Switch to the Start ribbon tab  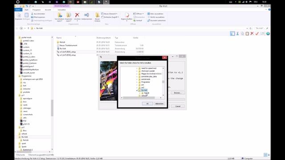(27, 10)
